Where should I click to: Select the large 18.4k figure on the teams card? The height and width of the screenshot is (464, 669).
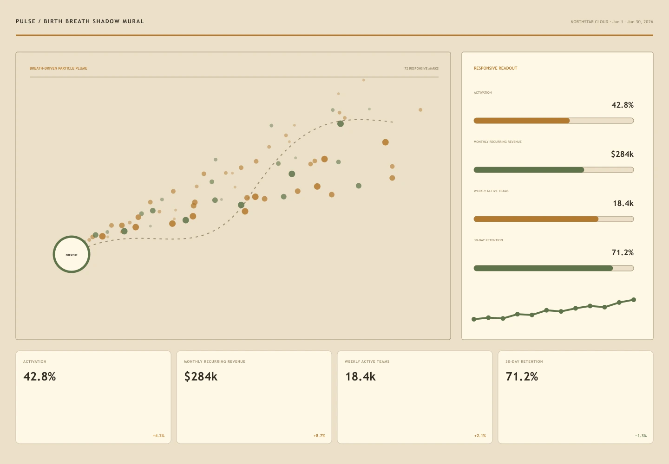[360, 376]
